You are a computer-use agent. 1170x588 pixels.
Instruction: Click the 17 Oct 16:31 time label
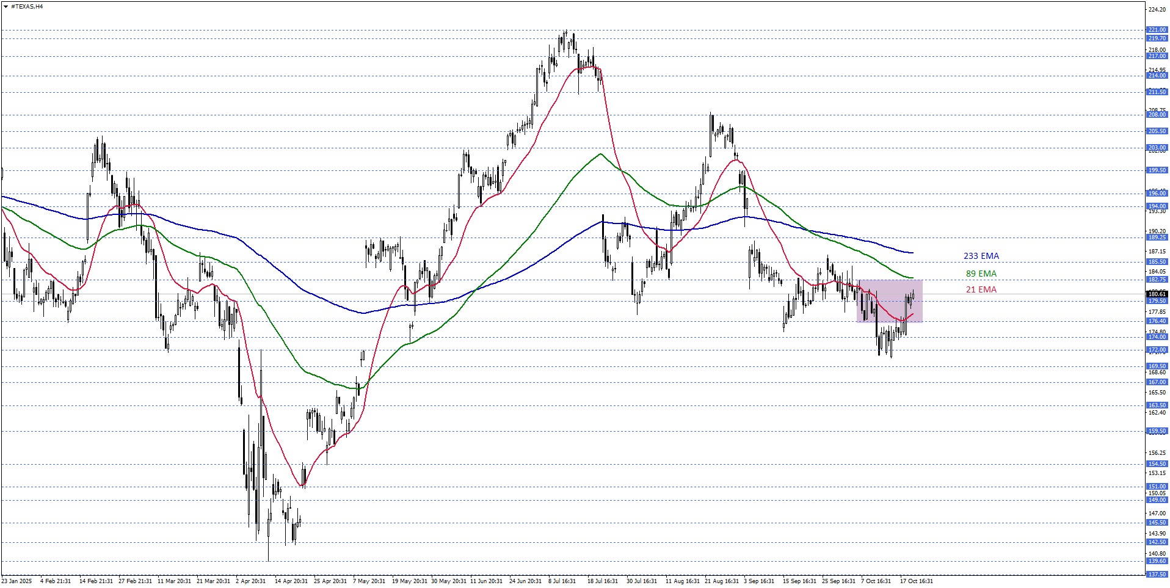click(916, 581)
